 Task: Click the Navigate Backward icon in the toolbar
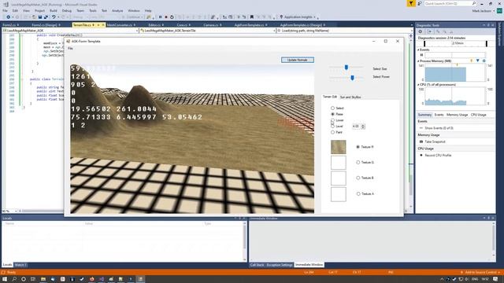[9, 17]
